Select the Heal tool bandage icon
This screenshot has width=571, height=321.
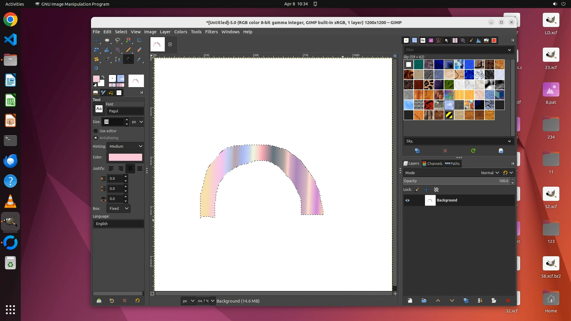[96, 59]
